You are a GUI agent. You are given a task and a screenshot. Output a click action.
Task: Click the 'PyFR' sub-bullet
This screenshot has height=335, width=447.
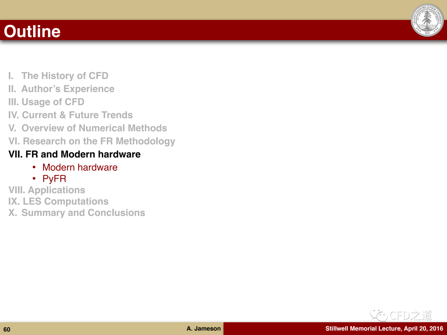point(54,179)
